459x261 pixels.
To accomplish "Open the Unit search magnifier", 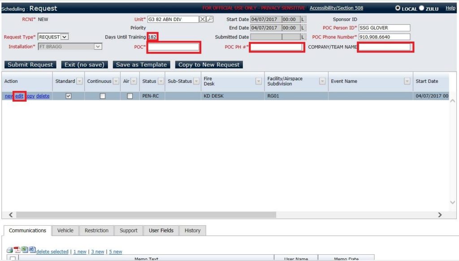I will (x=209, y=19).
